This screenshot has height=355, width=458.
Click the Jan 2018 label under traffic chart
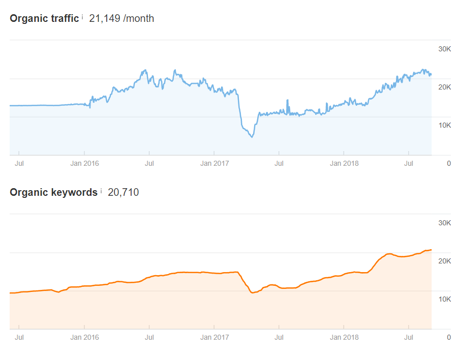pyautogui.click(x=344, y=163)
